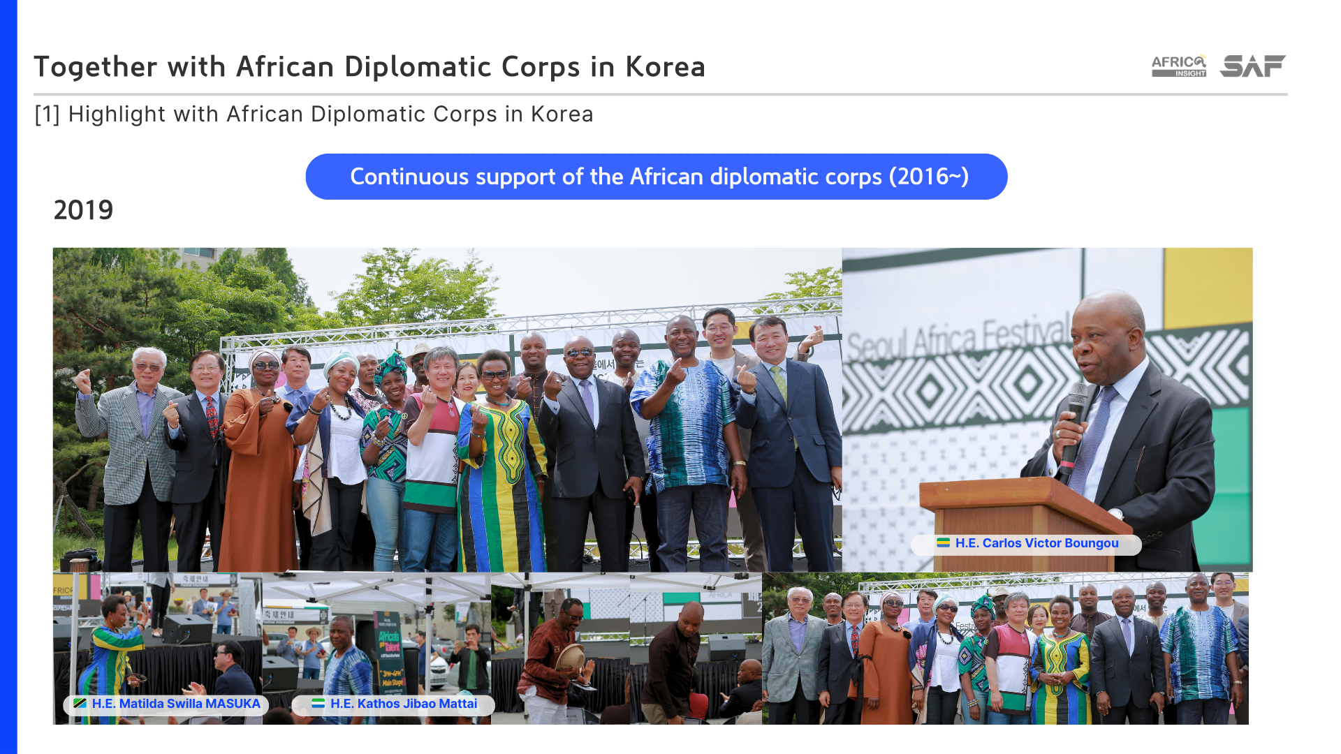1341x754 pixels.
Task: Click the Africa Insight logo
Action: point(1179,66)
